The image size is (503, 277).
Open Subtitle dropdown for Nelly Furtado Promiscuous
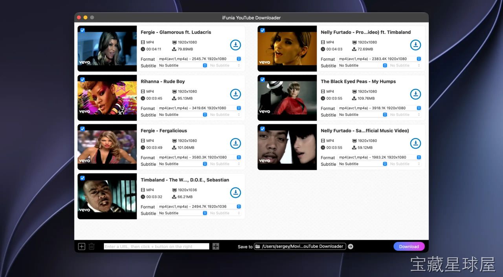pyautogui.click(x=363, y=65)
